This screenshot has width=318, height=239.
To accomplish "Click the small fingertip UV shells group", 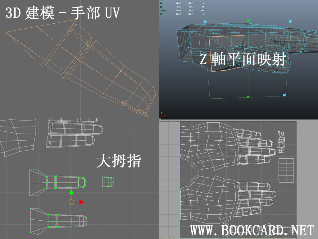I will [281, 142].
